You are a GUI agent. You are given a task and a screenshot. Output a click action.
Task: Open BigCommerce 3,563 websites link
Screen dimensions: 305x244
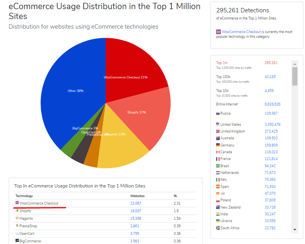click(x=135, y=241)
